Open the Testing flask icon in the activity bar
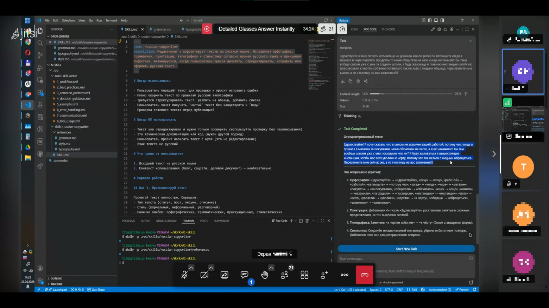This screenshot has width=549, height=308. [x=40, y=104]
